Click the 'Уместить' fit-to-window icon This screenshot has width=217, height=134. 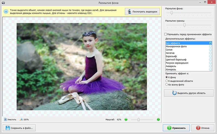pos(6,119)
